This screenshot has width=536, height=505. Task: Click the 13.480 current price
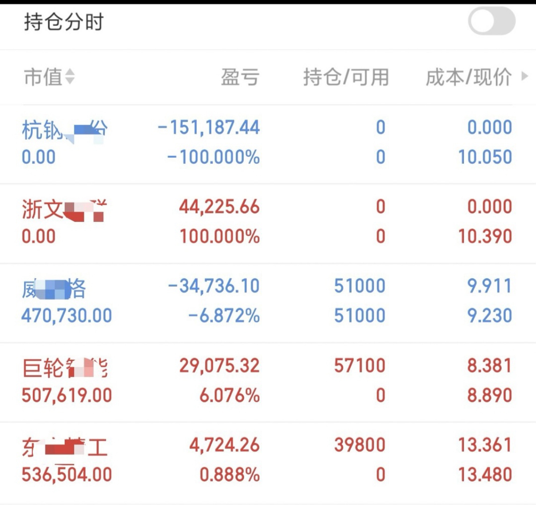(x=484, y=475)
